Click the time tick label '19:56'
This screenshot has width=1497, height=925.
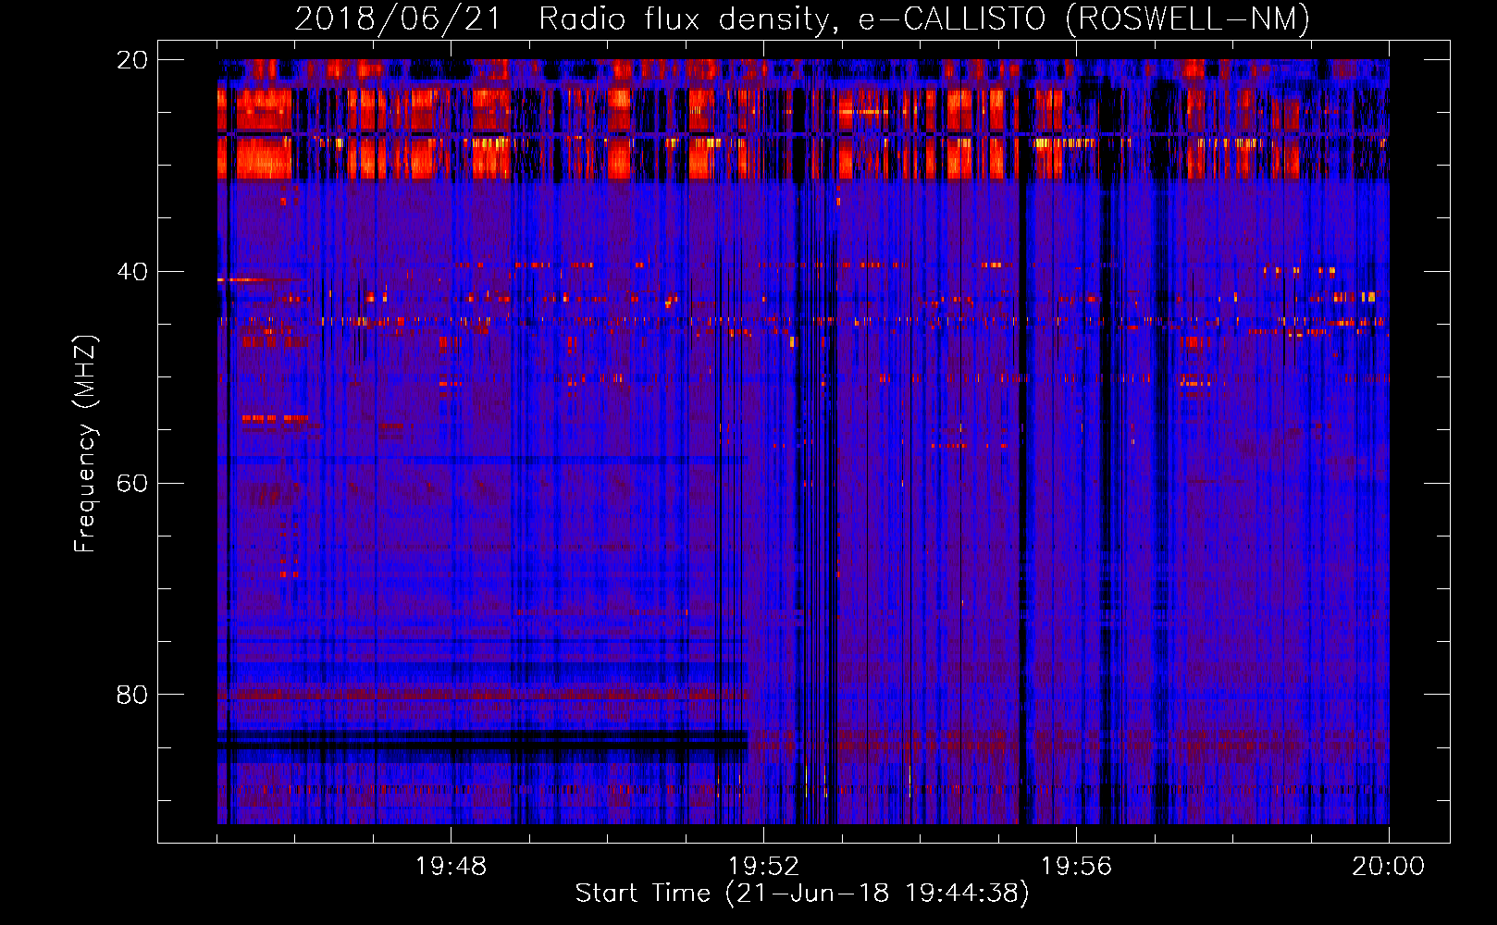point(1076,866)
